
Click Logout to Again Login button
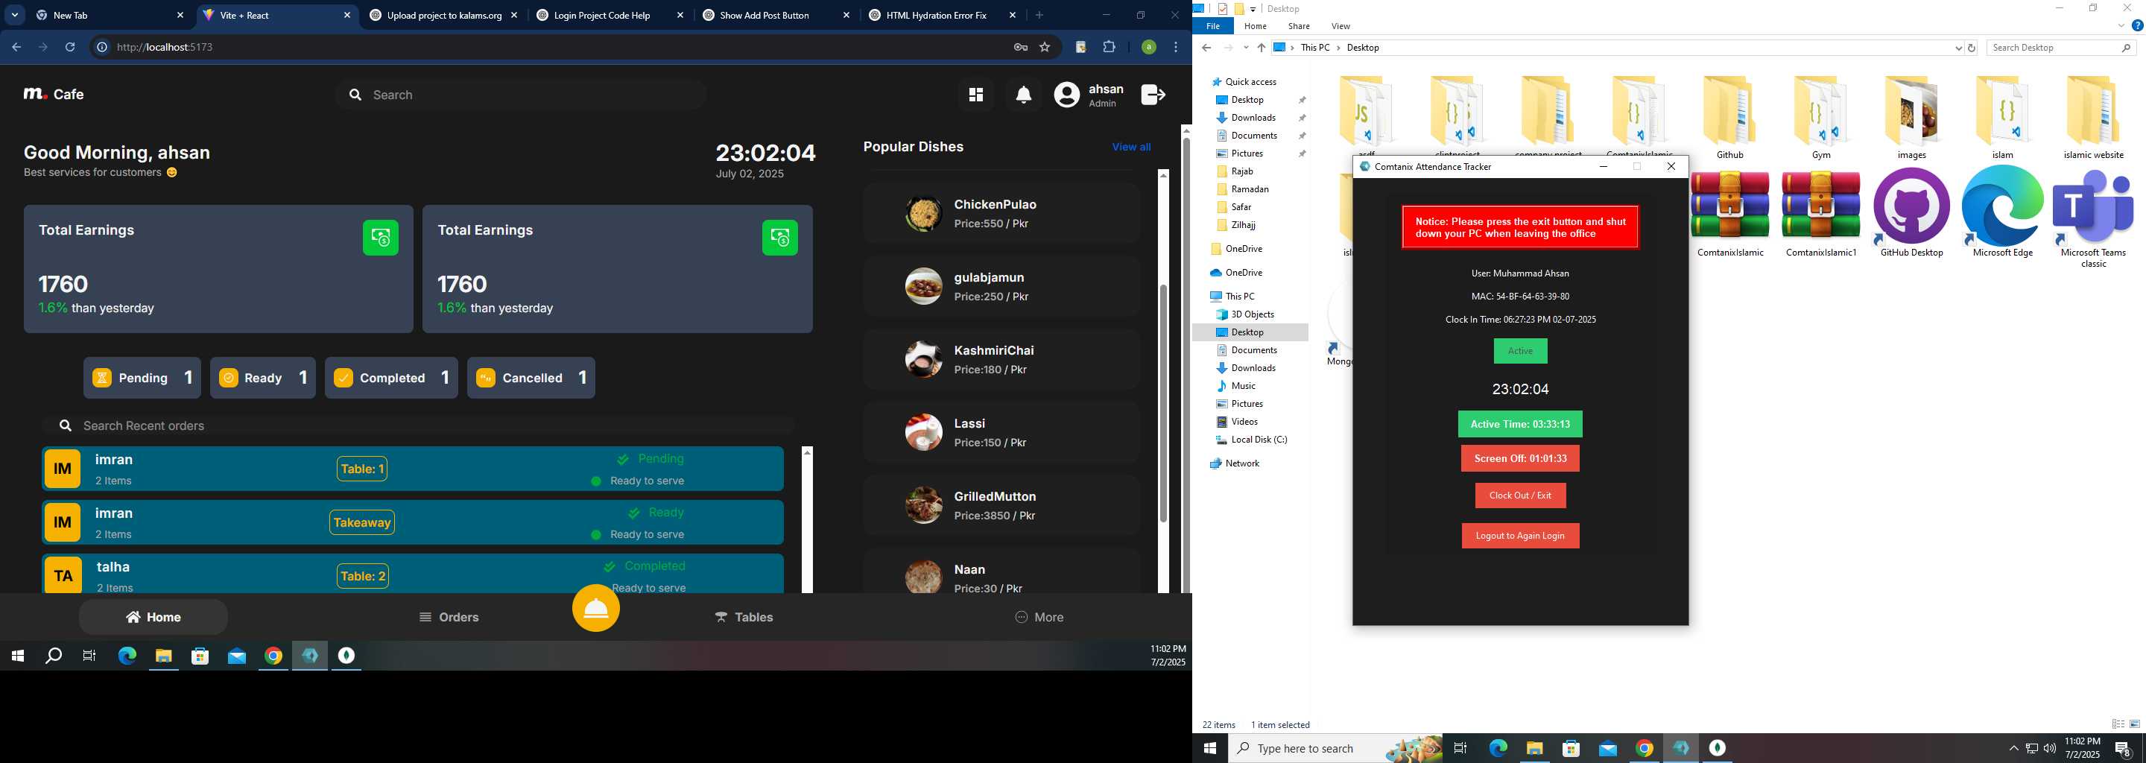pos(1519,536)
